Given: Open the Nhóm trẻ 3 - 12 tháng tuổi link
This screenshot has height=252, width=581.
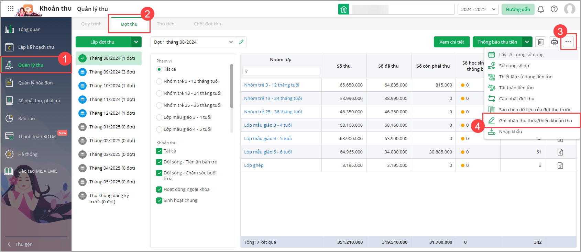Looking at the screenshot, I should (x=272, y=85).
